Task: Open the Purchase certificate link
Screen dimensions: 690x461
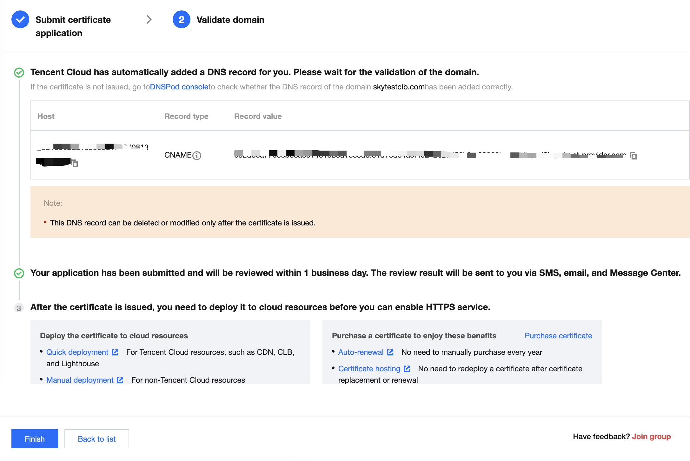Action: click(x=558, y=336)
